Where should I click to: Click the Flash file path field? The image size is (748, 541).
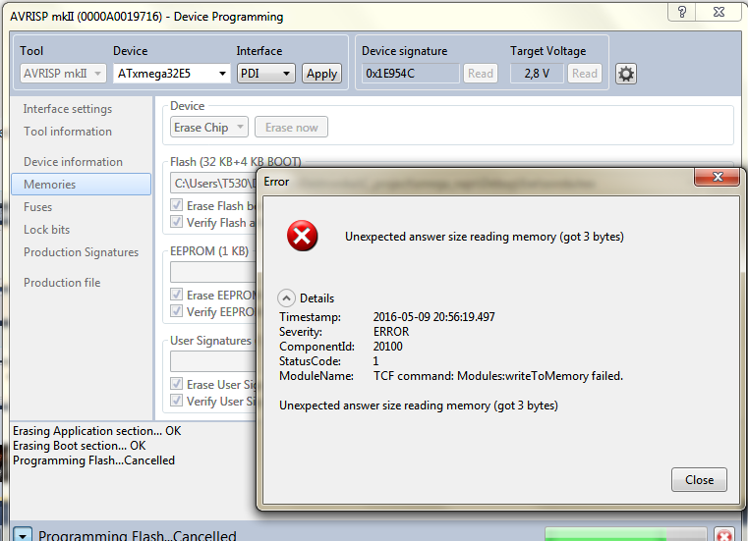point(211,183)
